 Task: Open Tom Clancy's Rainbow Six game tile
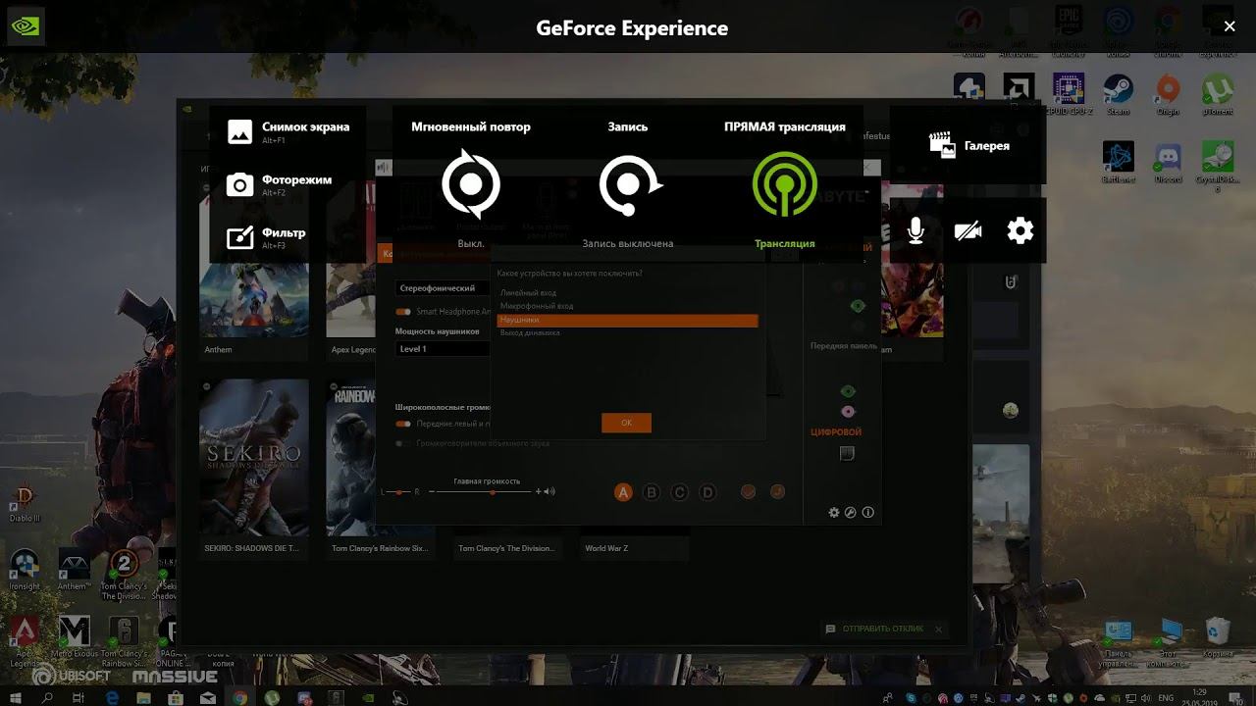tap(381, 469)
